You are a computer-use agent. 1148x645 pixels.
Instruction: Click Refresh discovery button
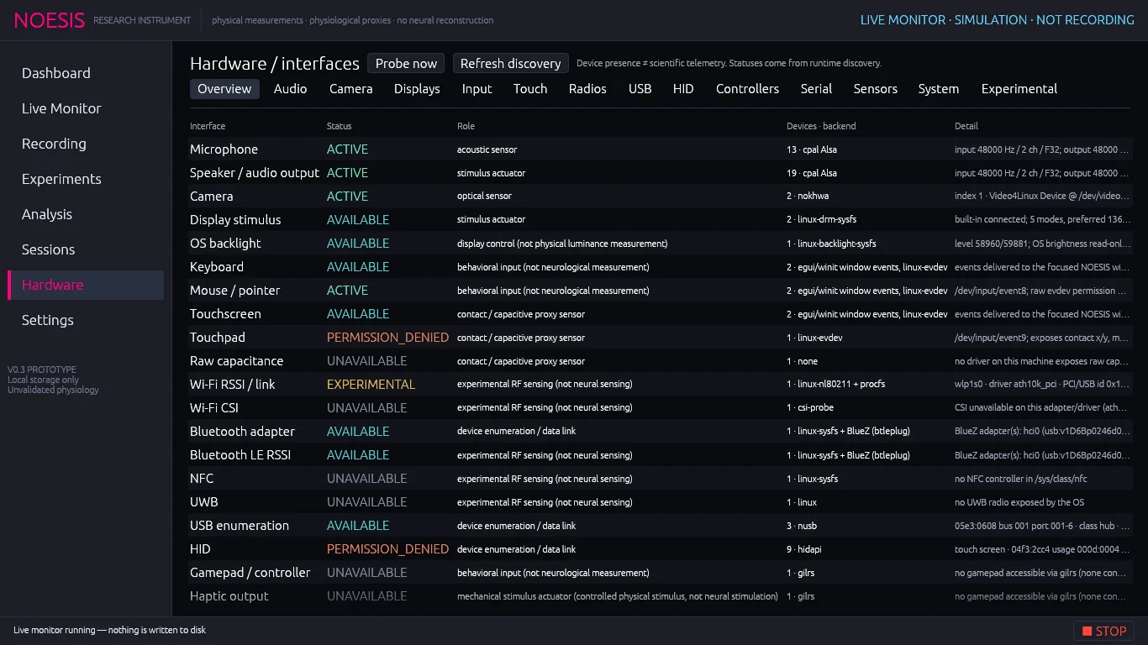510,63
